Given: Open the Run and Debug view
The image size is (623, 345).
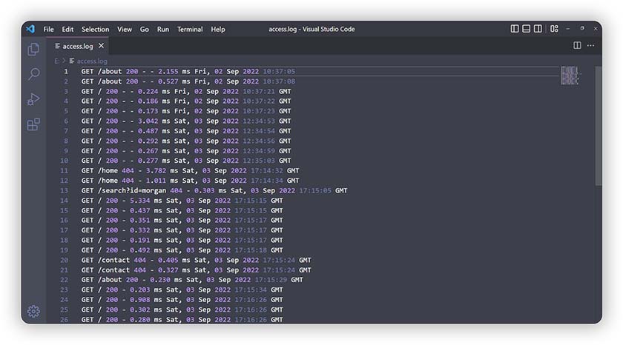Looking at the screenshot, I should [x=33, y=99].
